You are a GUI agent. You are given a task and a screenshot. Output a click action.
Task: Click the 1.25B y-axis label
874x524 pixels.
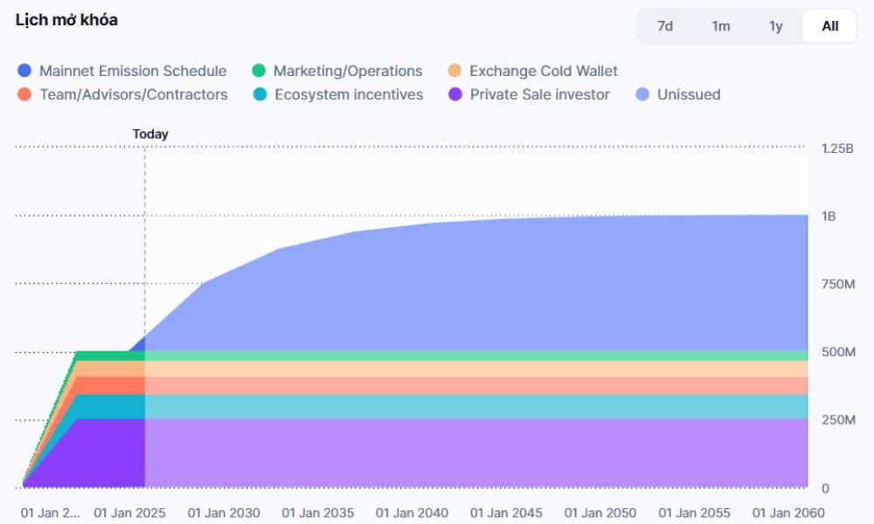coord(839,148)
